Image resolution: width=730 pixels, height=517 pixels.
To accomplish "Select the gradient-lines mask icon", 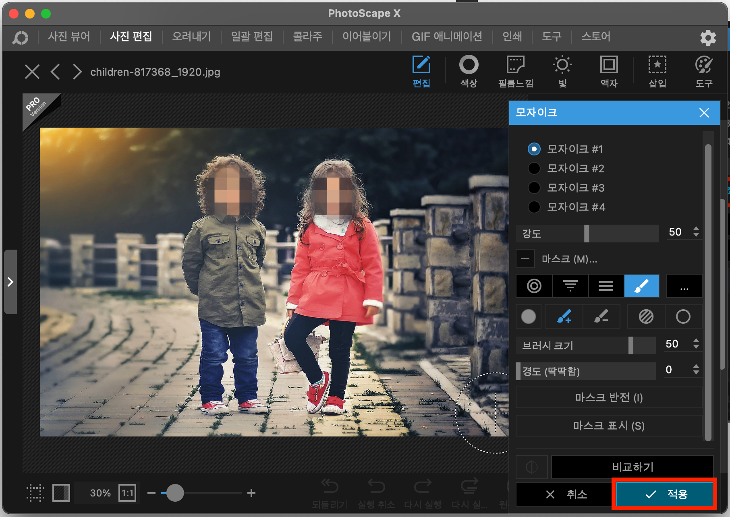I will pos(570,286).
